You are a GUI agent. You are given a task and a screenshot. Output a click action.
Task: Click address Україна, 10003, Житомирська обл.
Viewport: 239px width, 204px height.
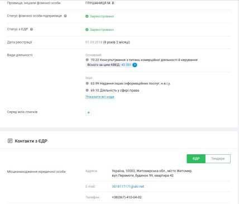click(152, 173)
